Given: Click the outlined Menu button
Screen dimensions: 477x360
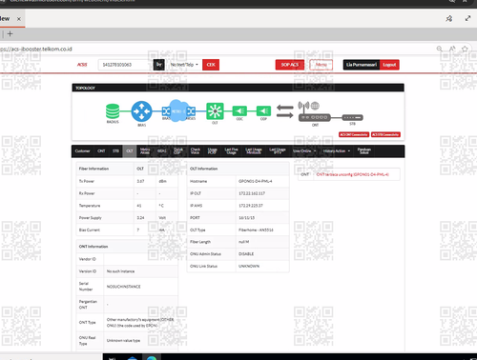Looking at the screenshot, I should [321, 65].
